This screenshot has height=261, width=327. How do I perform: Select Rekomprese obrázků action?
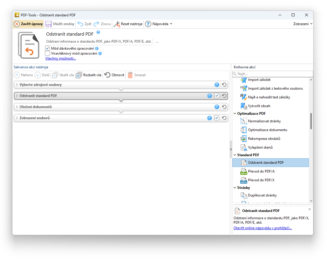[271, 139]
